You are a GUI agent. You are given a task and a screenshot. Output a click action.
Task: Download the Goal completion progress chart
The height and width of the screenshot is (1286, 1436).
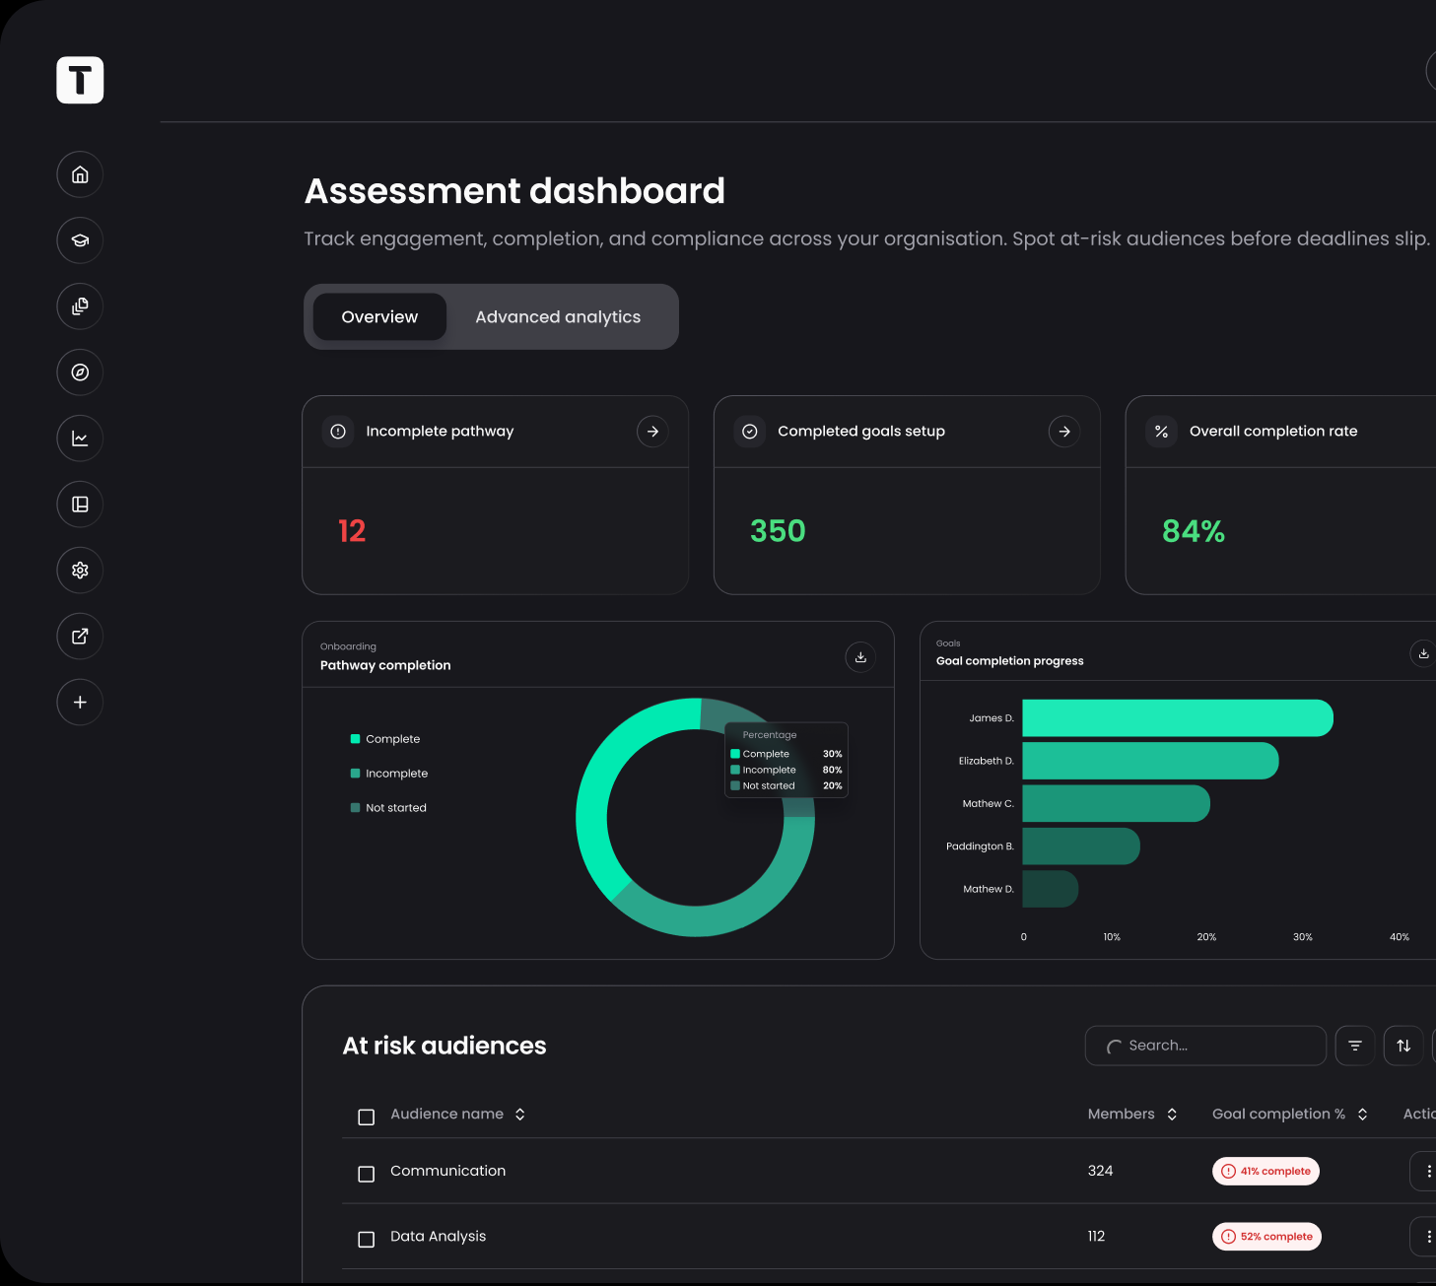1423,653
